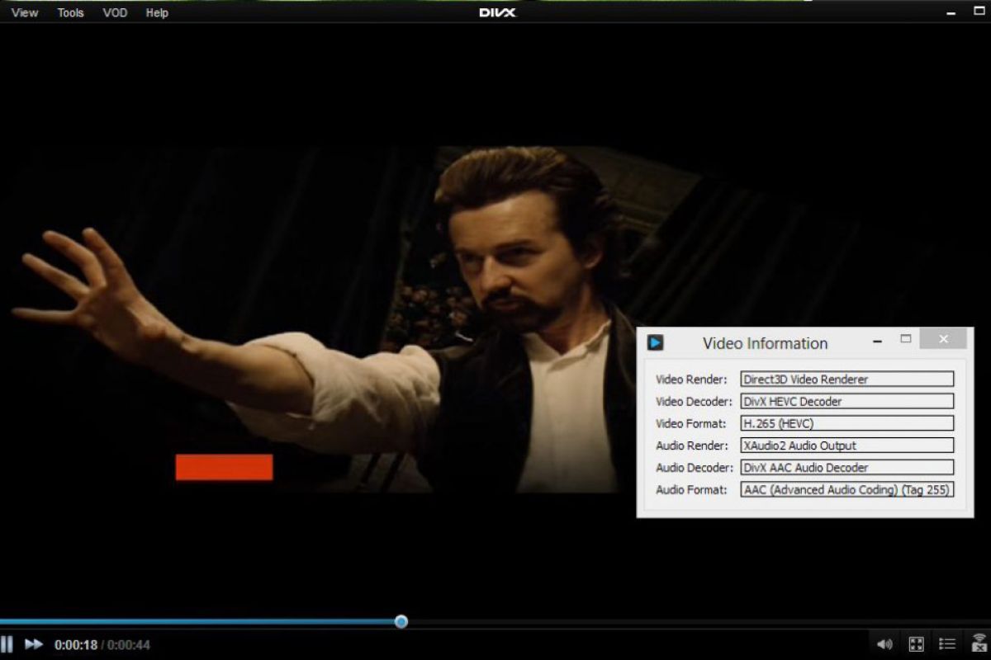Screen dimensions: 991x660
Task: Minimize the Video Information dialog
Action: coord(878,339)
